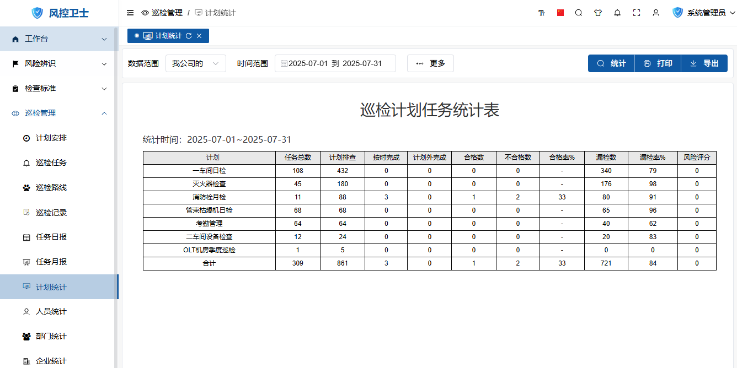Open the 数据范围 dropdown 我公司的

(x=196, y=63)
